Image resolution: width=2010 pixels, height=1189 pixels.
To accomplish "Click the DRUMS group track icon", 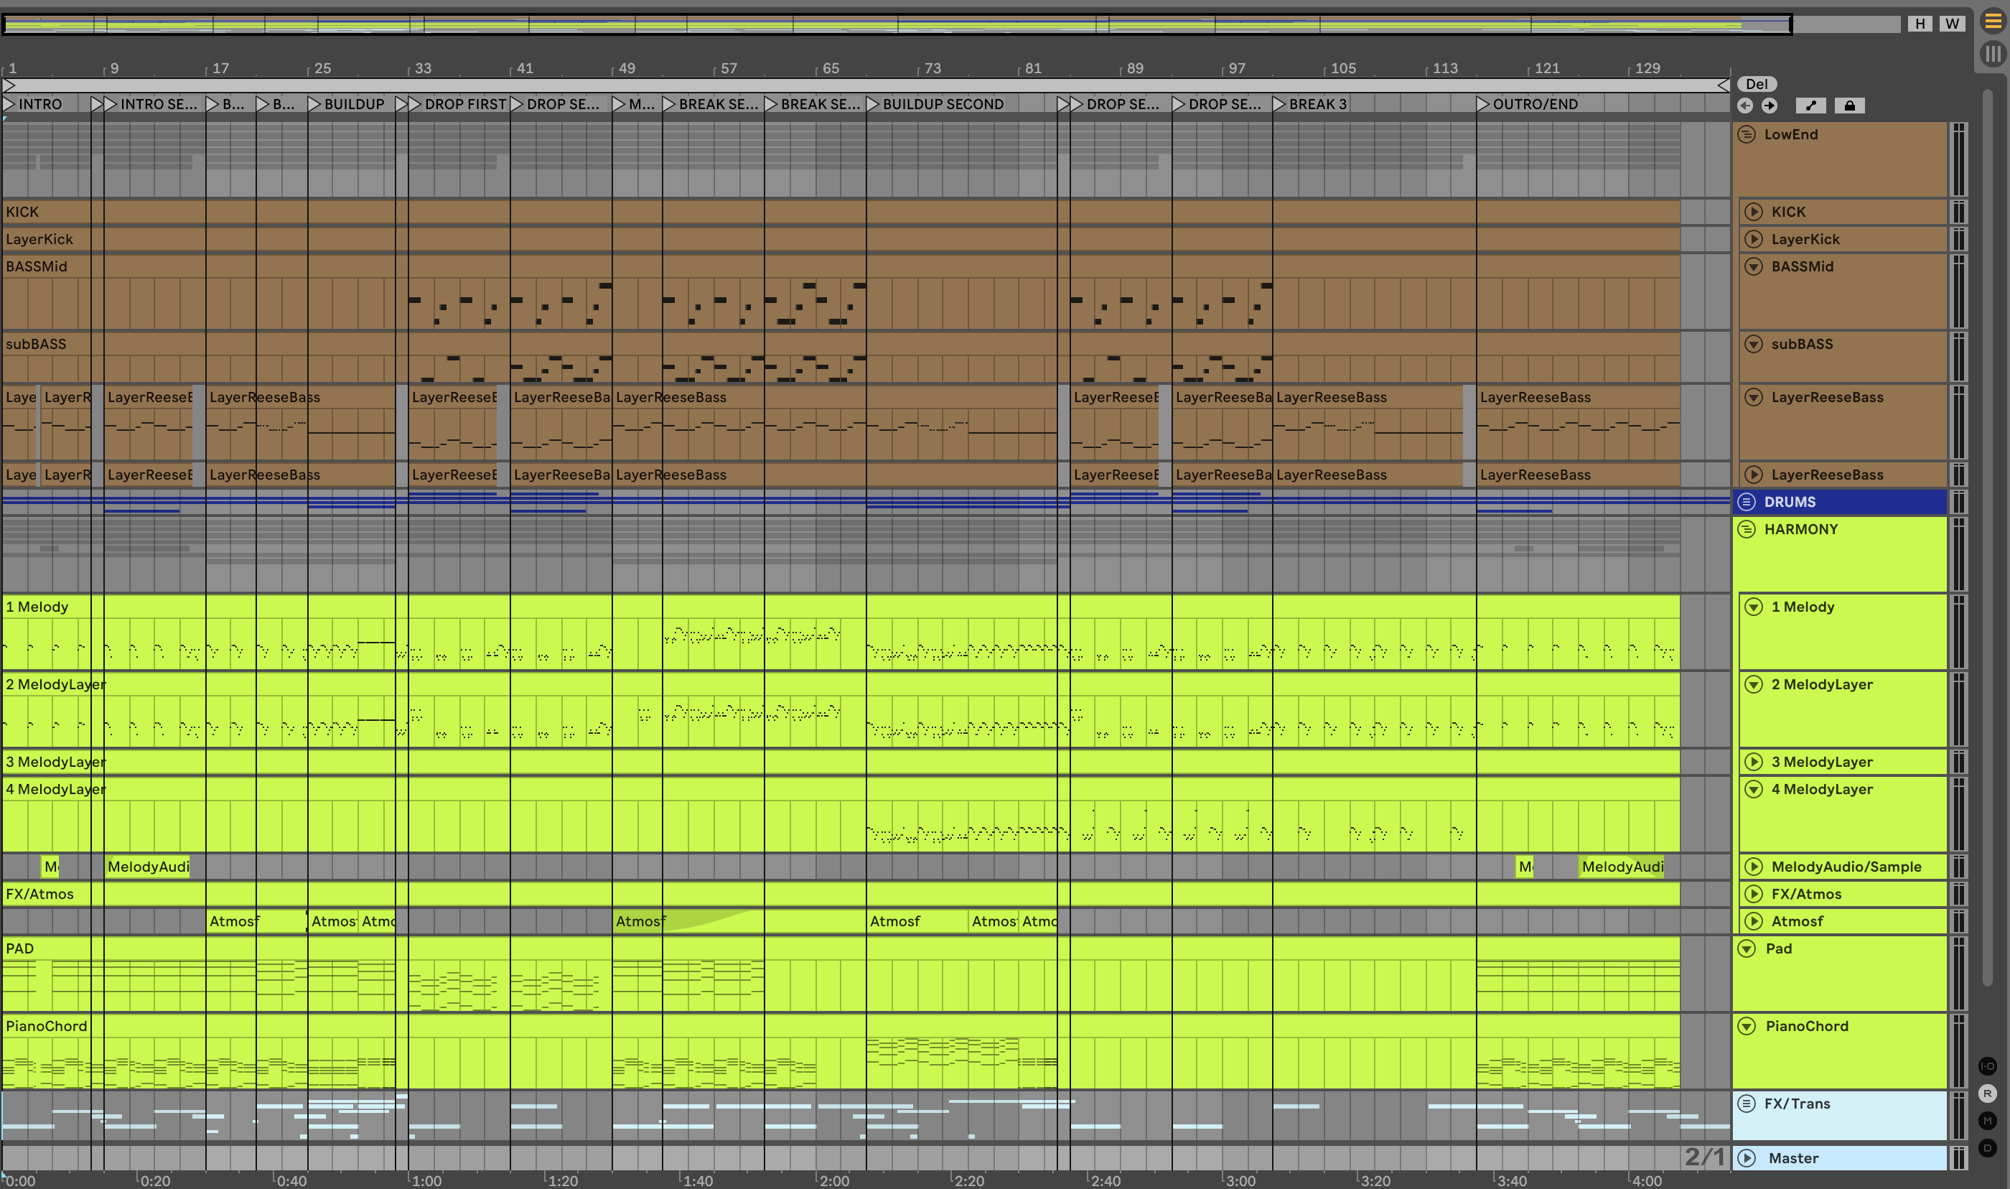I will pyautogui.click(x=1747, y=503).
